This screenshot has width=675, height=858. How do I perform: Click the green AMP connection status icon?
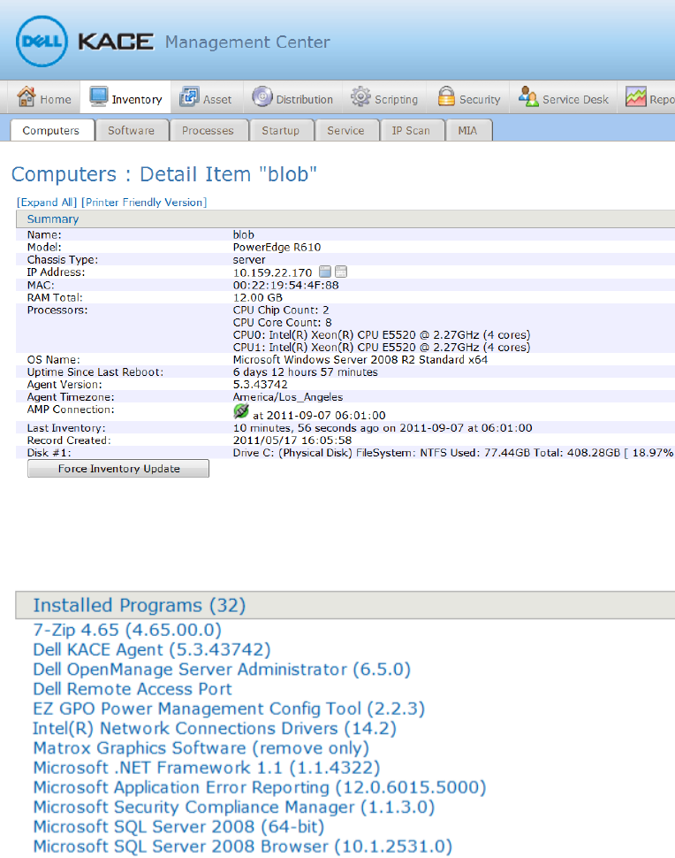pyautogui.click(x=241, y=411)
